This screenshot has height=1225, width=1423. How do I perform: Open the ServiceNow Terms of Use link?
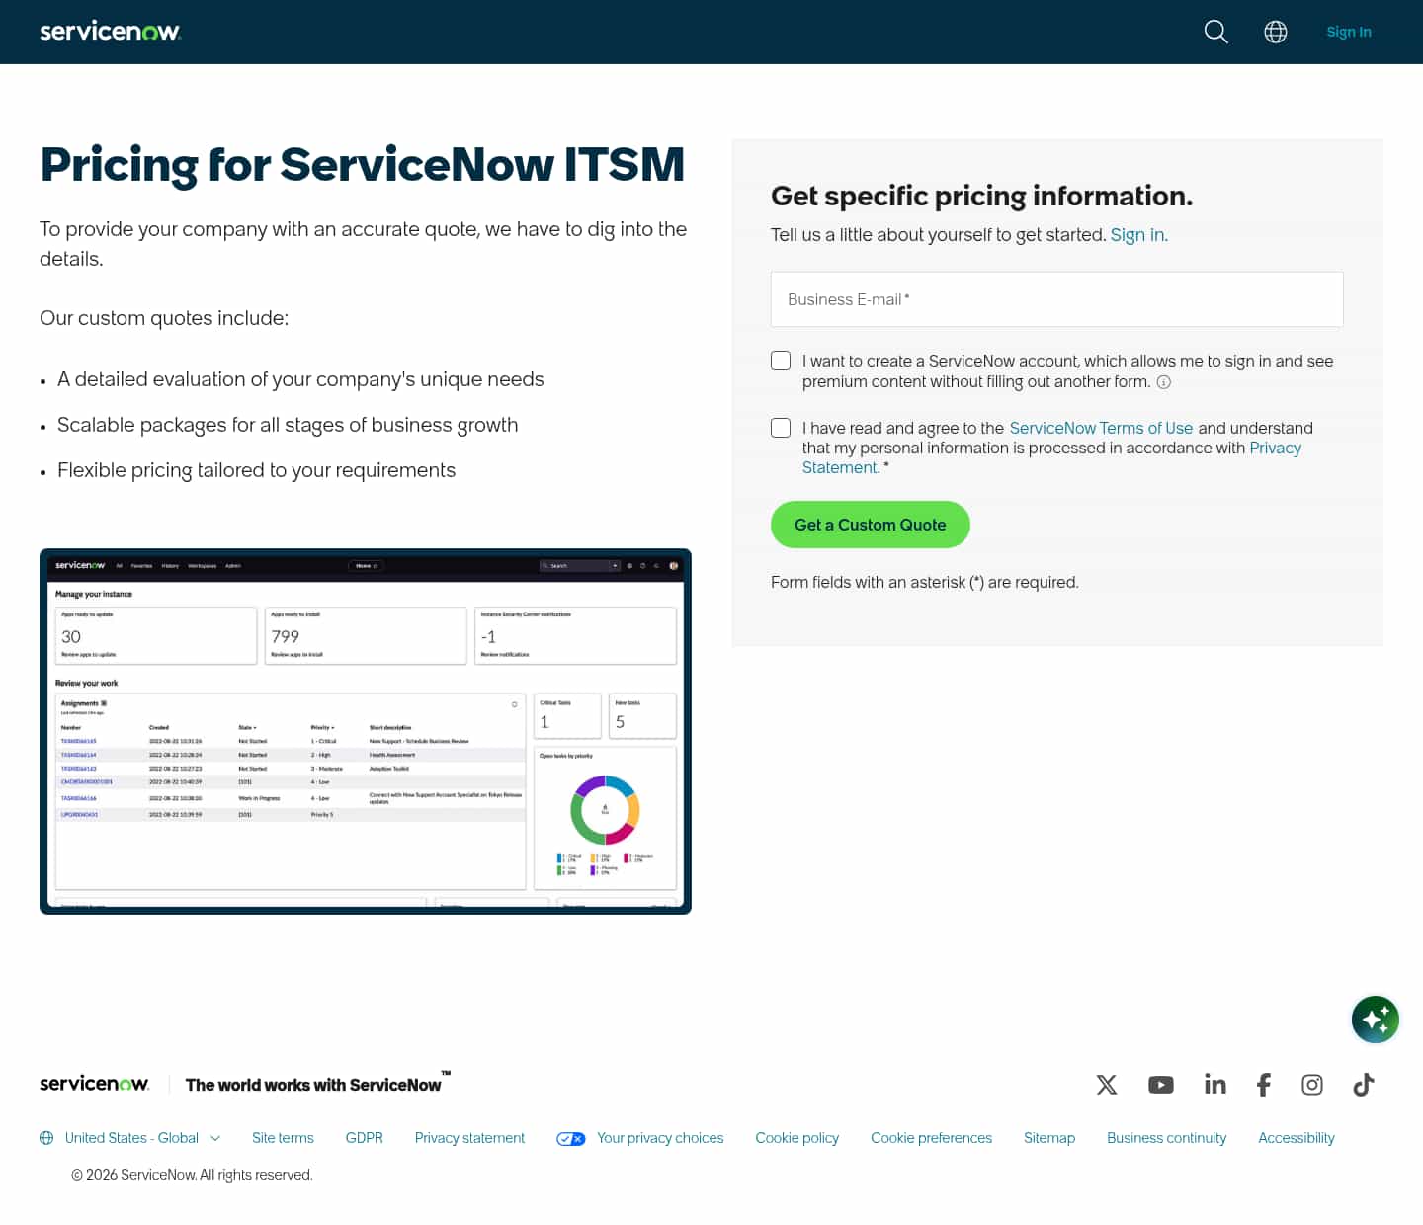pyautogui.click(x=1101, y=428)
